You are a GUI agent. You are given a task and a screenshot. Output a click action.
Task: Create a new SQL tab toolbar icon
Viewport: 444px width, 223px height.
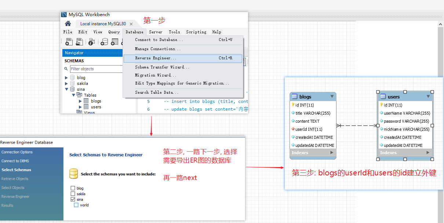[69, 42]
